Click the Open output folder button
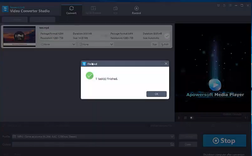 188,144
